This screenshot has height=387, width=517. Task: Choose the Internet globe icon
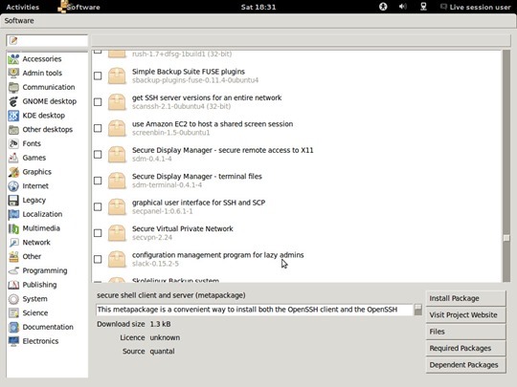point(13,186)
